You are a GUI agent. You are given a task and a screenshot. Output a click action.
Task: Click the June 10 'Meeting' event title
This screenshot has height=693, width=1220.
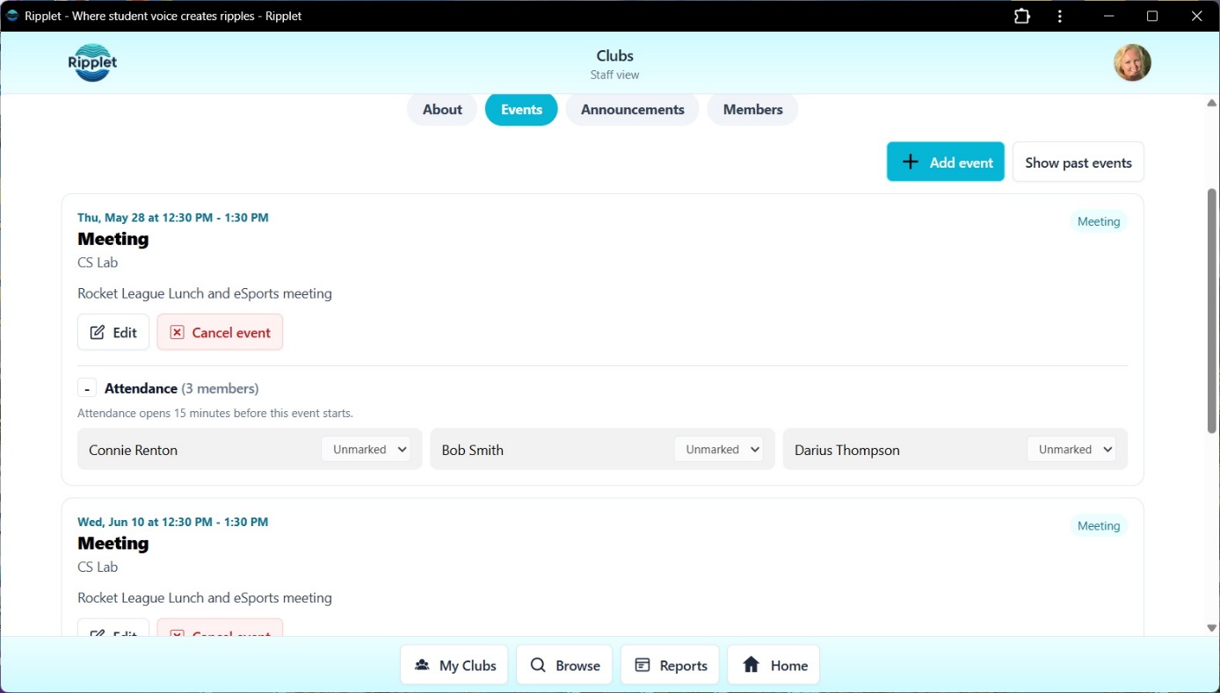point(113,544)
